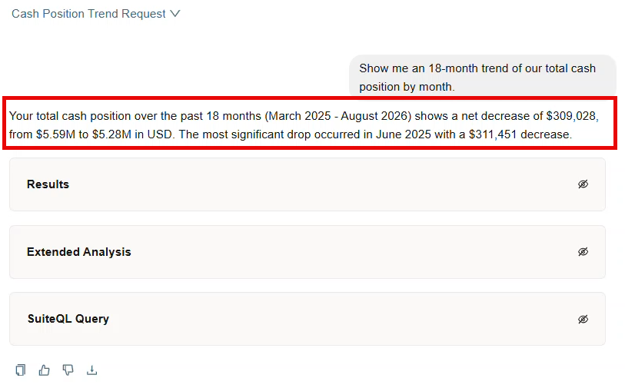Open the chevron beside Cash Position Trend Request
Viewport: 625px width, 388px height.
click(x=175, y=14)
